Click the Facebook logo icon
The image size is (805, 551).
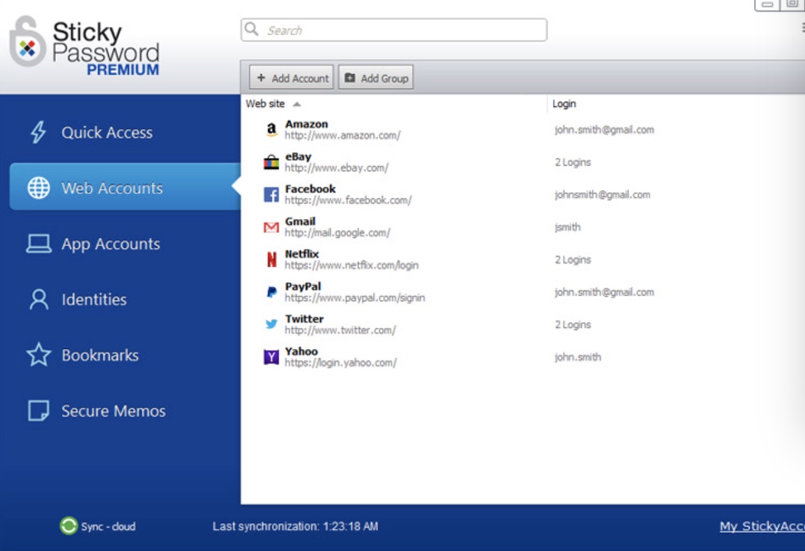coord(271,195)
